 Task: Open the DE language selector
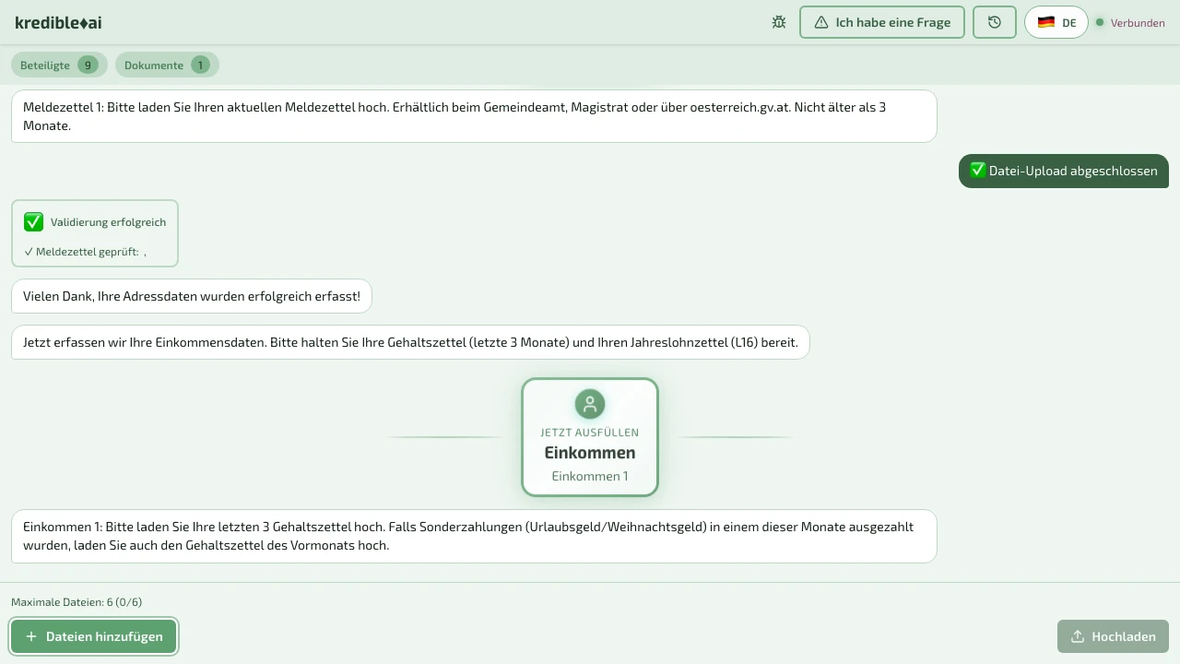(1056, 22)
